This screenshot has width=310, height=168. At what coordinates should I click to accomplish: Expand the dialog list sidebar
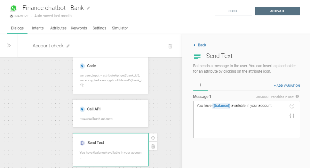click(x=9, y=45)
